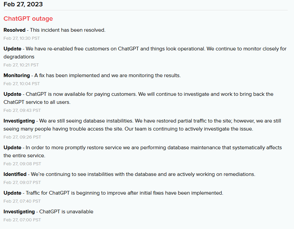Image resolution: width=294 pixels, height=229 pixels.
Task: Click the "Monitoring" status label
Action: coord(16,75)
